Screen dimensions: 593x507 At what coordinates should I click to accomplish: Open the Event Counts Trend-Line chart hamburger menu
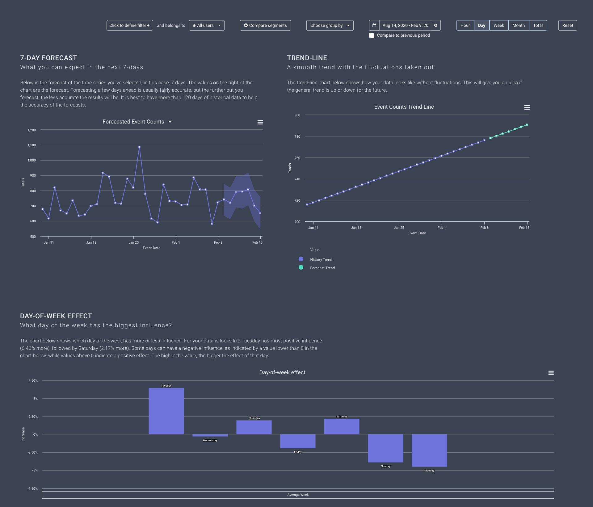(527, 107)
